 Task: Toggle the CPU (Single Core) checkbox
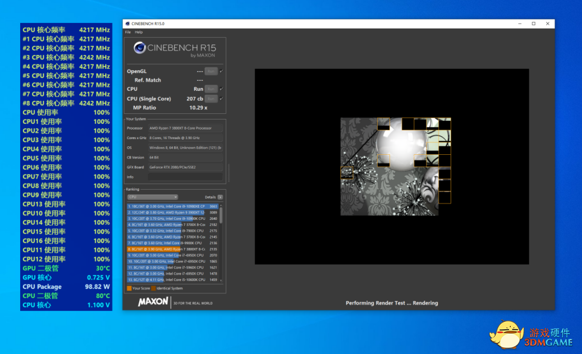221,99
